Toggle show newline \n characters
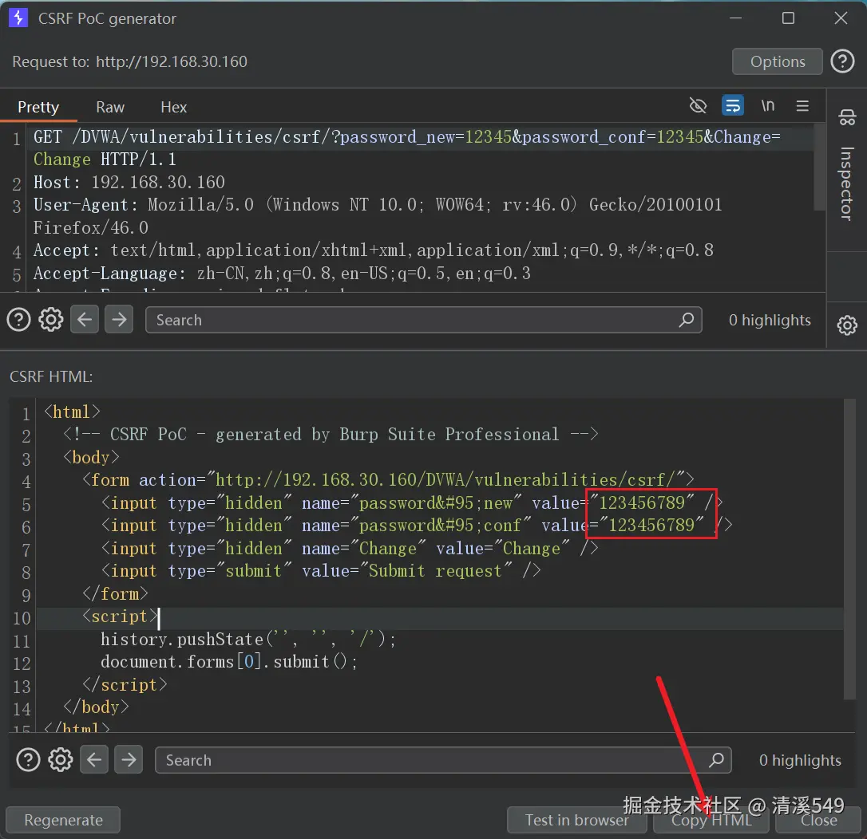 (768, 105)
